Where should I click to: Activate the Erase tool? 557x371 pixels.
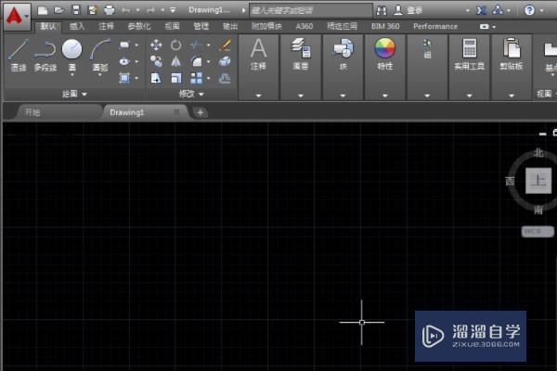[225, 45]
